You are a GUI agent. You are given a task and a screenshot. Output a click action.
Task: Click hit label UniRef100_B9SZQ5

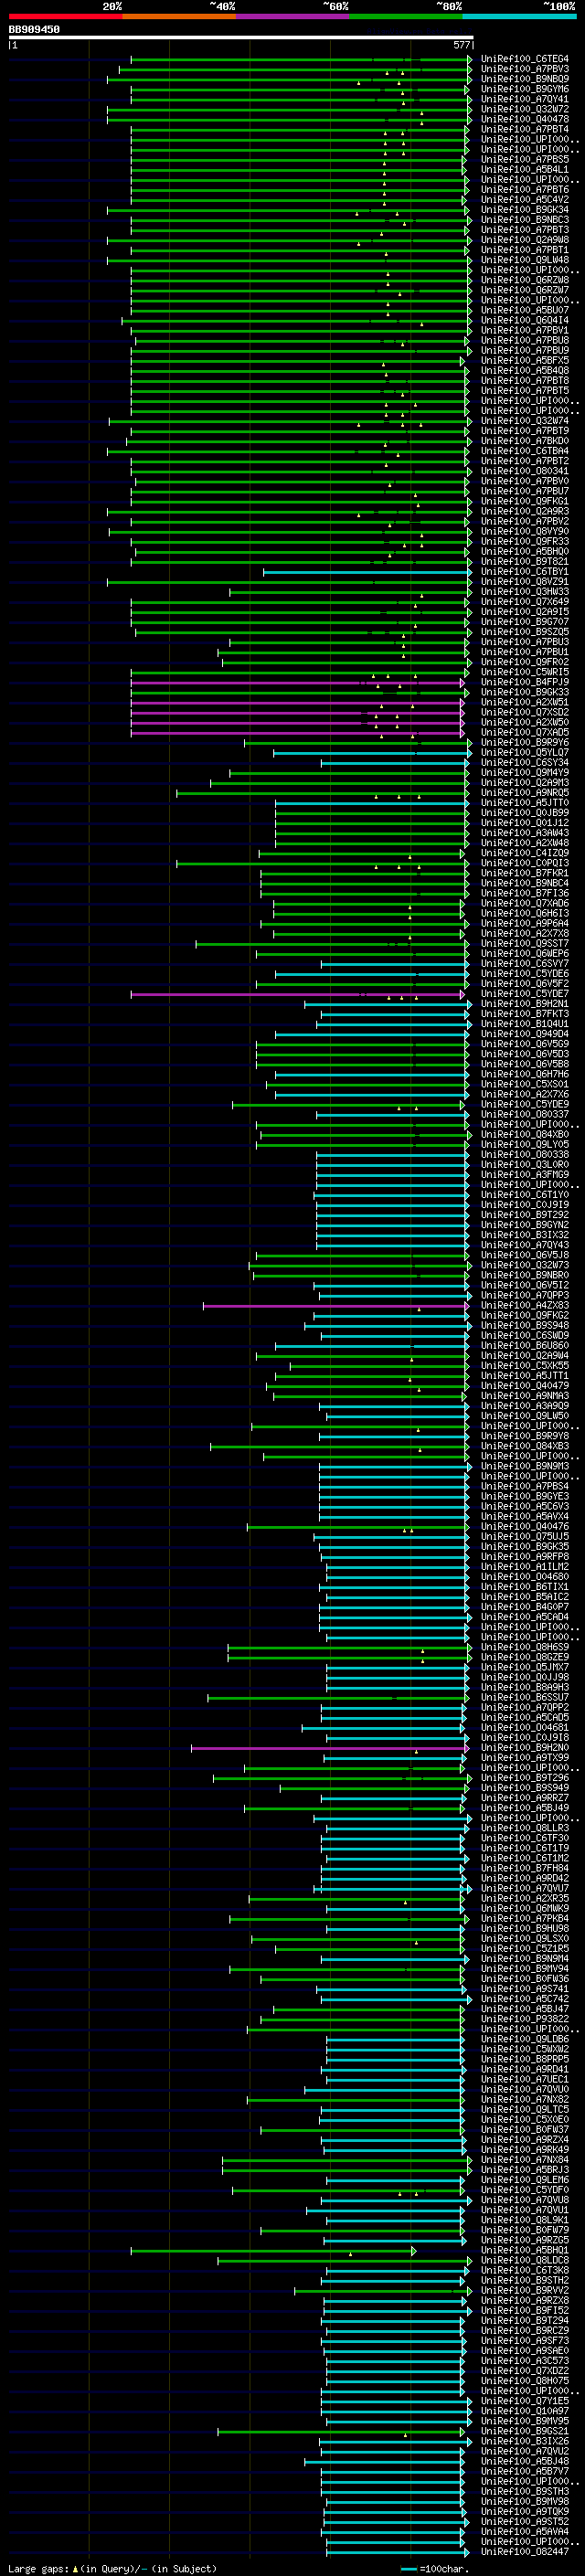coord(525,632)
